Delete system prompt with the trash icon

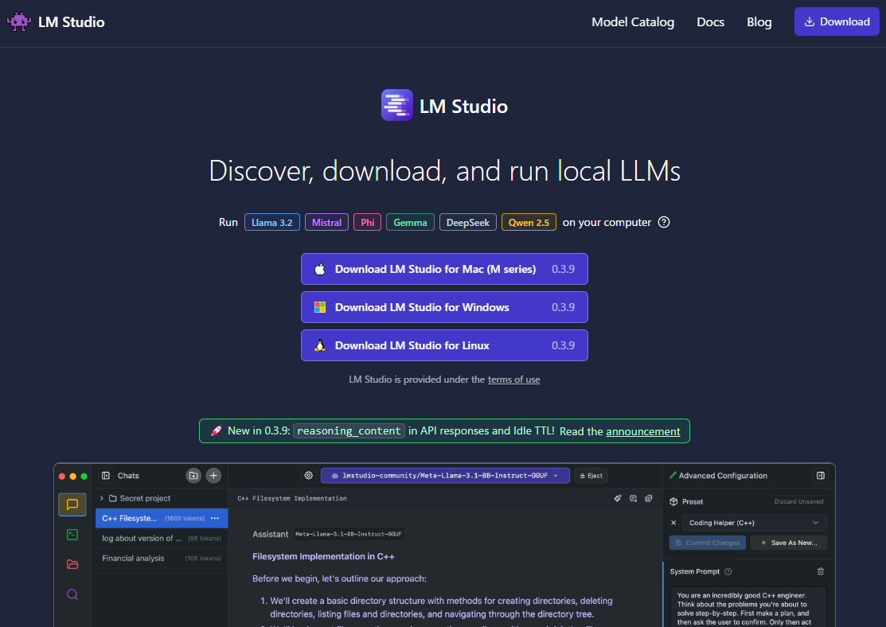pyautogui.click(x=821, y=571)
